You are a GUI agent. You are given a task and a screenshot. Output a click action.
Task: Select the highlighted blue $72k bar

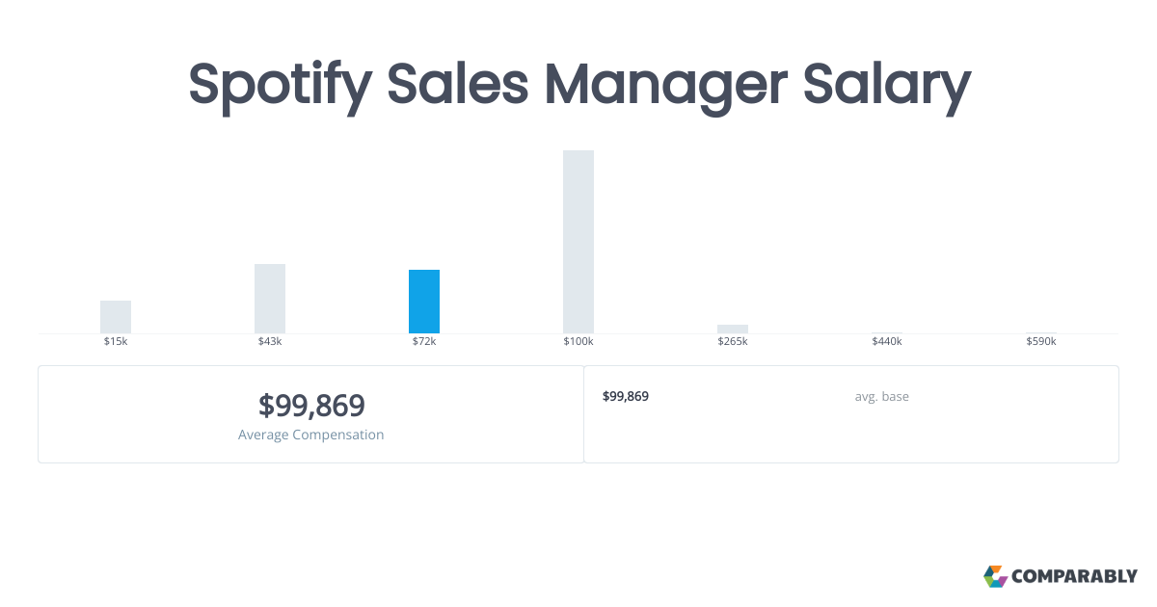[x=424, y=302]
